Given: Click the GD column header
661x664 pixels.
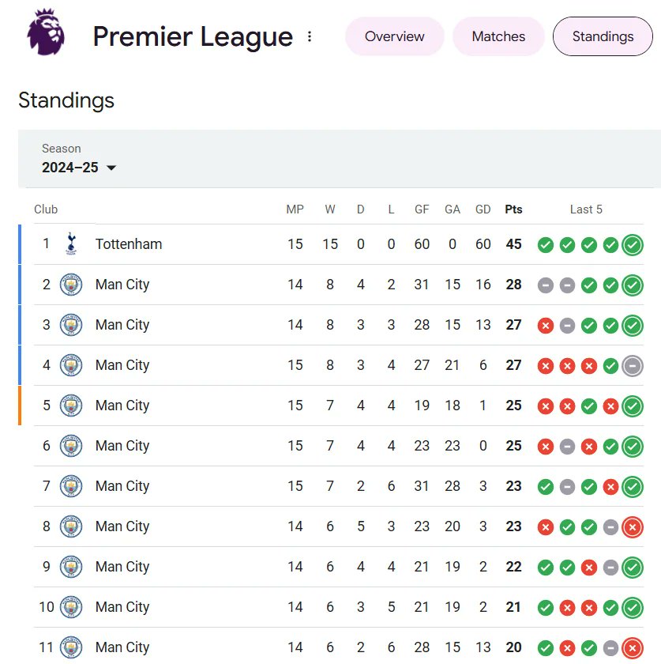Looking at the screenshot, I should click(483, 209).
